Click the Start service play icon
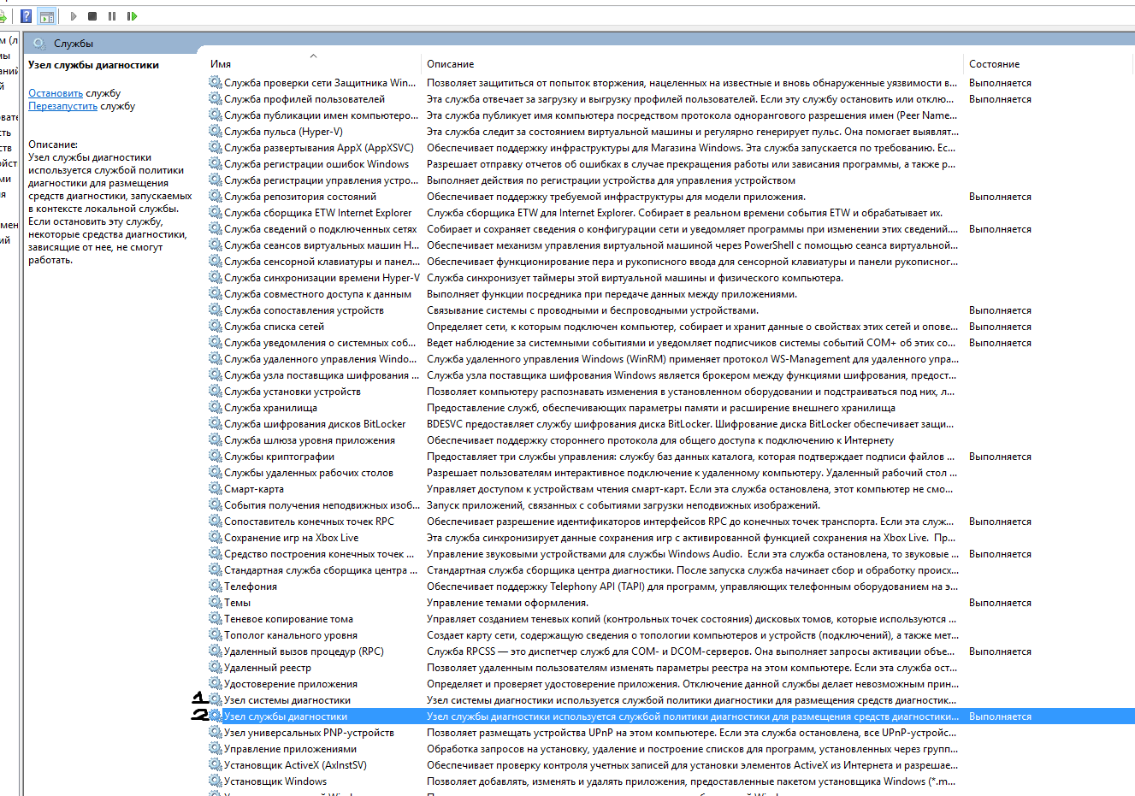The width and height of the screenshot is (1135, 796). click(x=74, y=16)
